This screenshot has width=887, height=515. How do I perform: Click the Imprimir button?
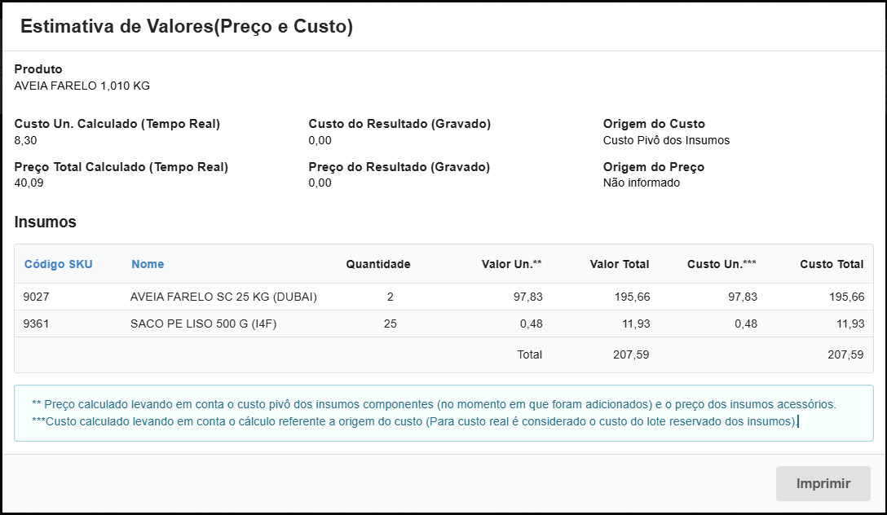coord(823,483)
